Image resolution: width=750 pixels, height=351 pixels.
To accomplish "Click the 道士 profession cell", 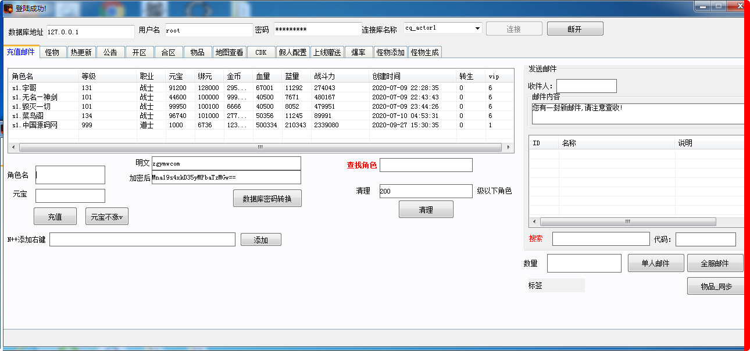I will pyautogui.click(x=147, y=125).
